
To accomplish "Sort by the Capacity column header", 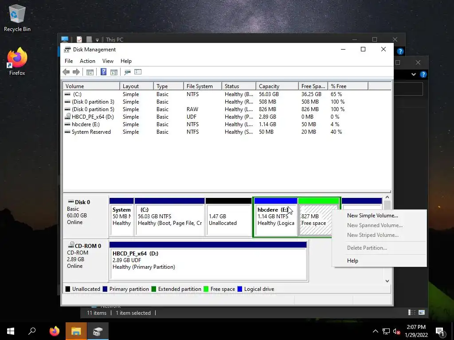I will [x=277, y=86].
